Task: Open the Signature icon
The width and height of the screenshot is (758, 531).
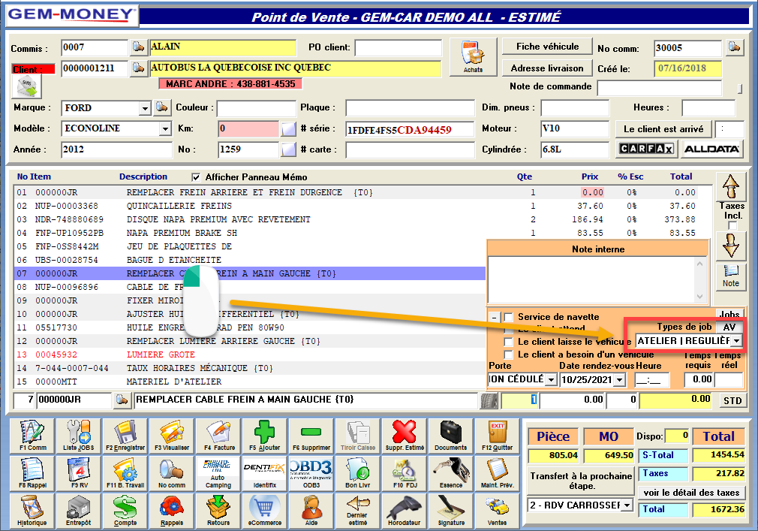Action: pos(450,511)
